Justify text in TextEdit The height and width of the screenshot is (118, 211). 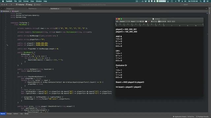(x=165, y=21)
